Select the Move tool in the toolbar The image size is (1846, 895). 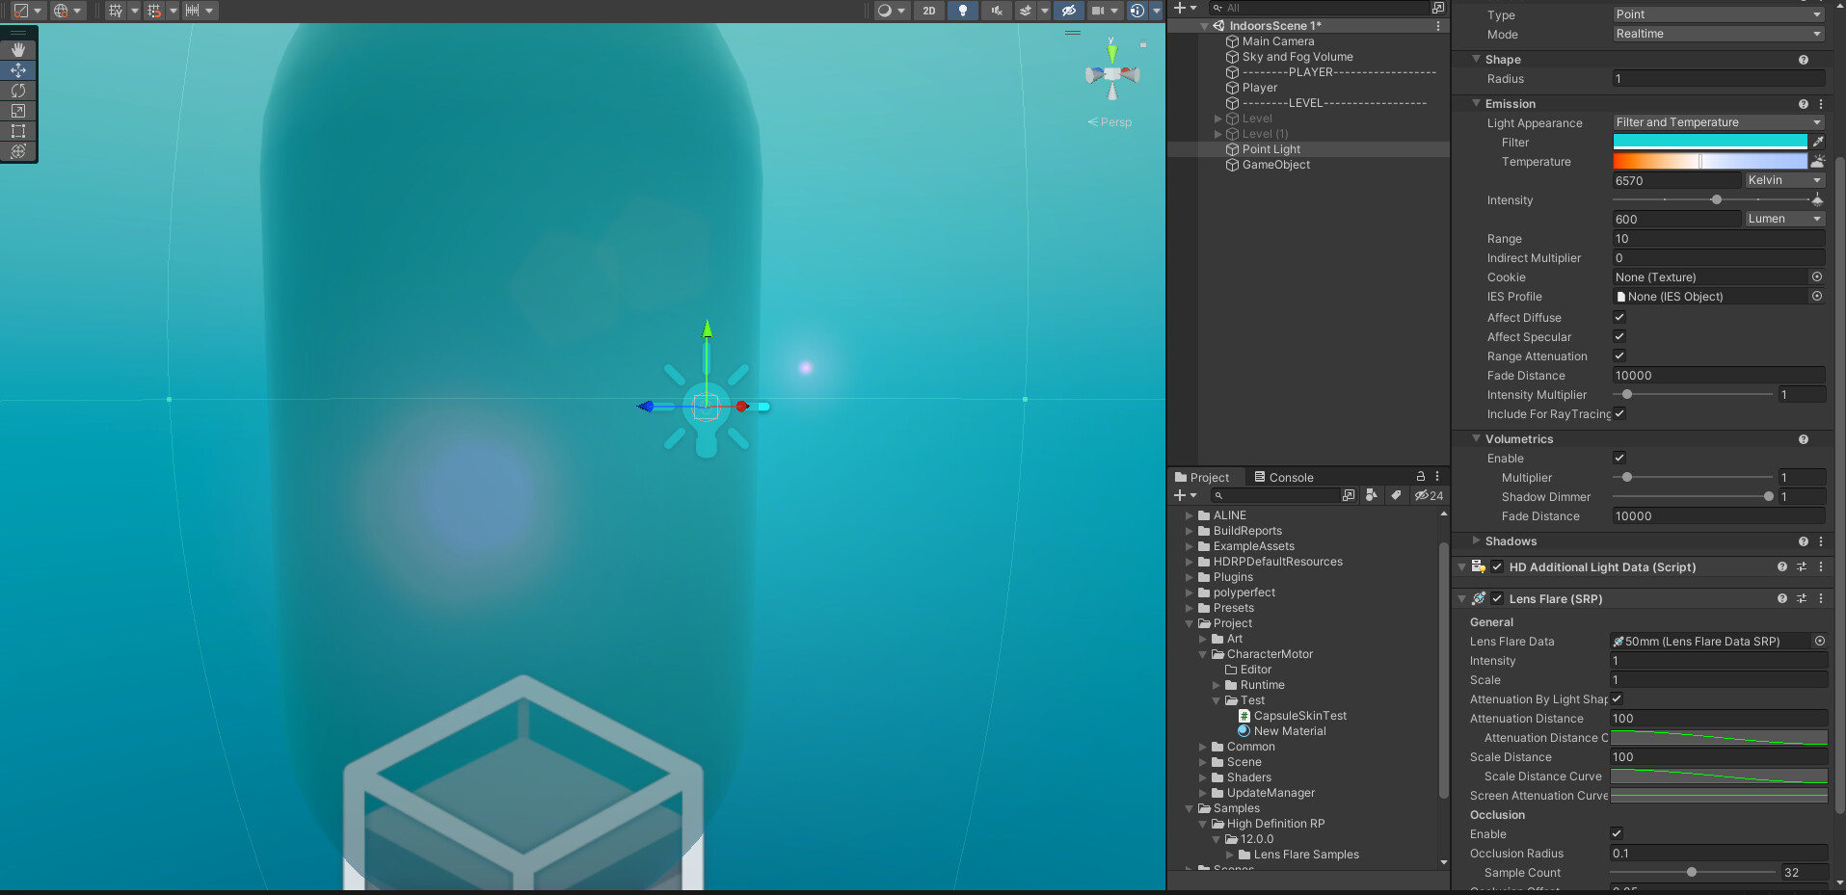(17, 69)
